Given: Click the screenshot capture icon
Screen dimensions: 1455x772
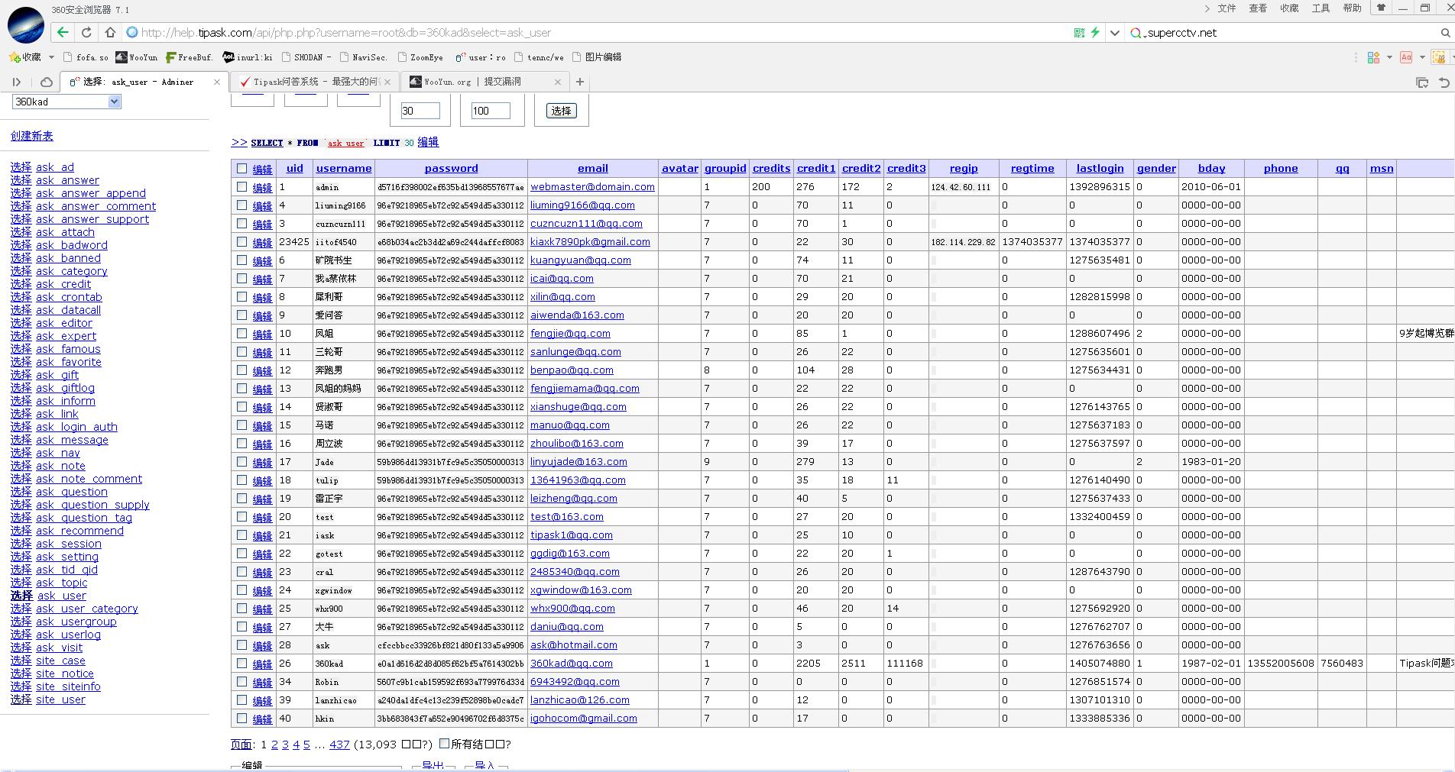Looking at the screenshot, I should (1438, 57).
